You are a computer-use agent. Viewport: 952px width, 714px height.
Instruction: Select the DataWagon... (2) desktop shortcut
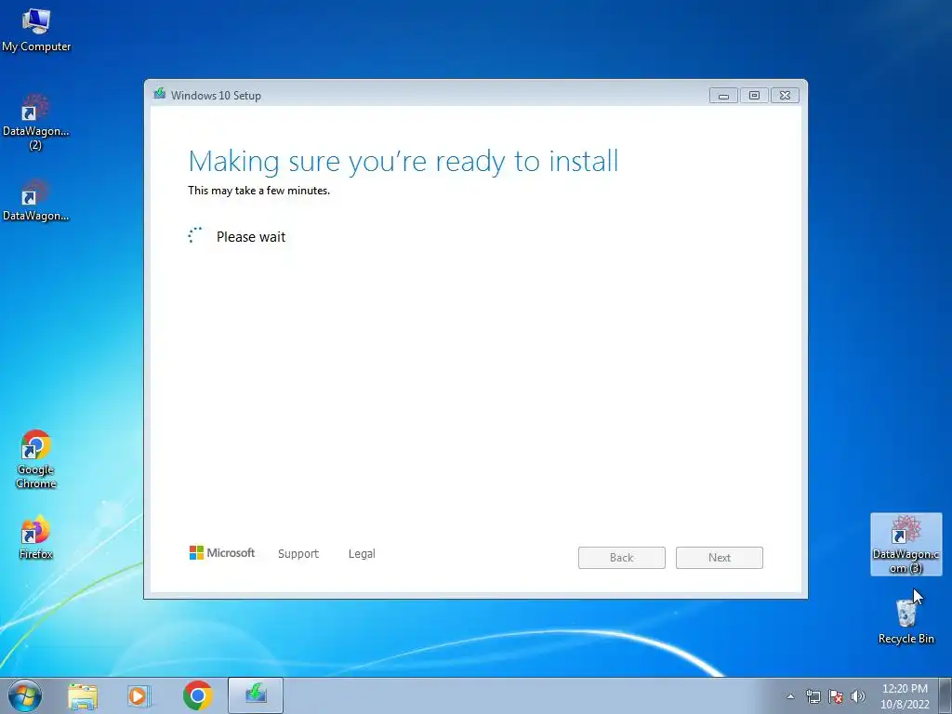35,122
